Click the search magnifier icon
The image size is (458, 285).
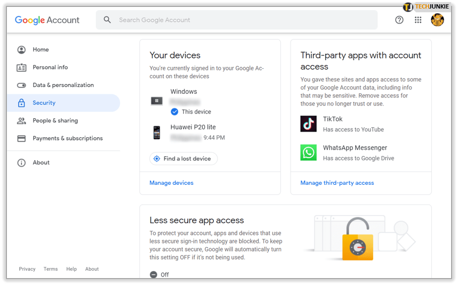coord(108,20)
